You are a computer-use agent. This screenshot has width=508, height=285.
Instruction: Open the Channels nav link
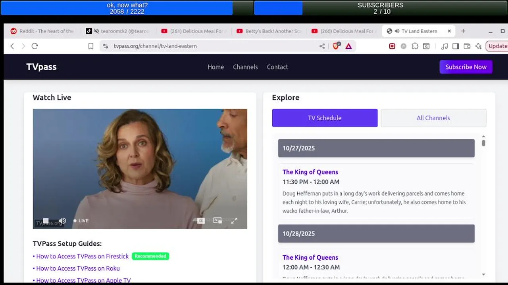[245, 67]
